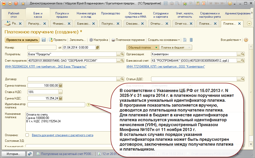Open Организация record with magnifier icon
Screen dimensions: 255x158
coord(243,54)
